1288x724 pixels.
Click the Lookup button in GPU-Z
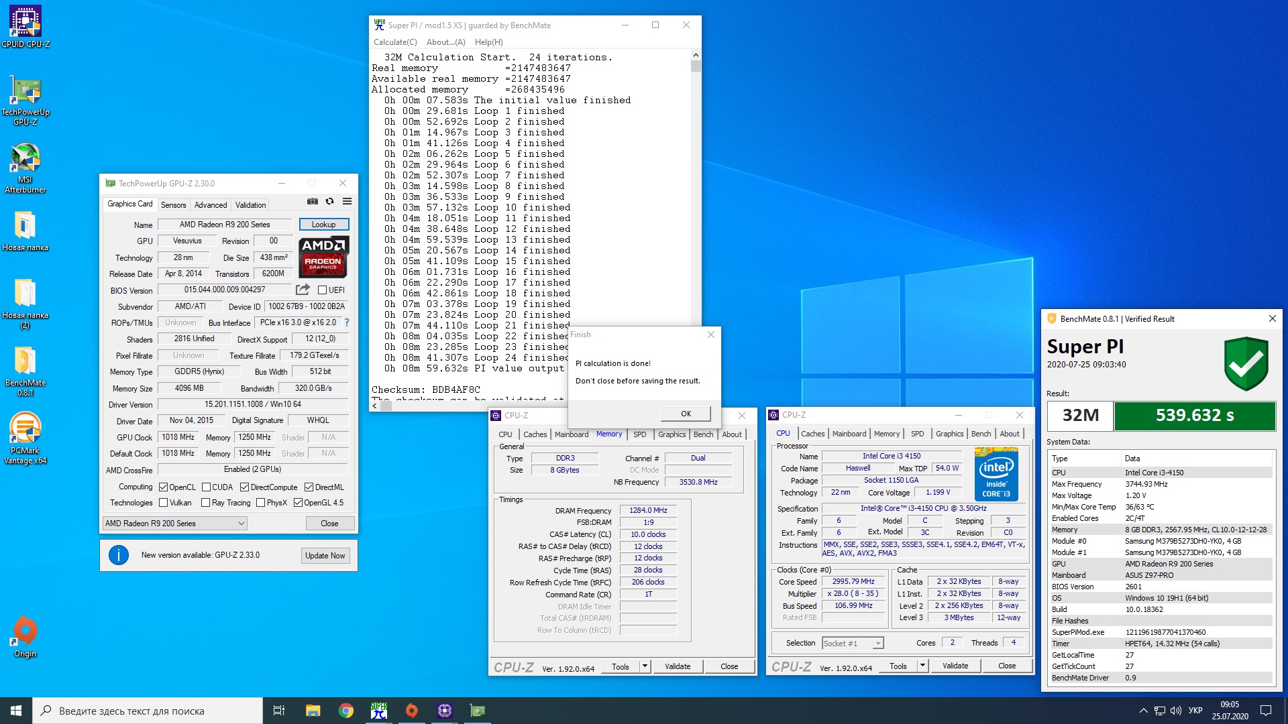tap(323, 225)
